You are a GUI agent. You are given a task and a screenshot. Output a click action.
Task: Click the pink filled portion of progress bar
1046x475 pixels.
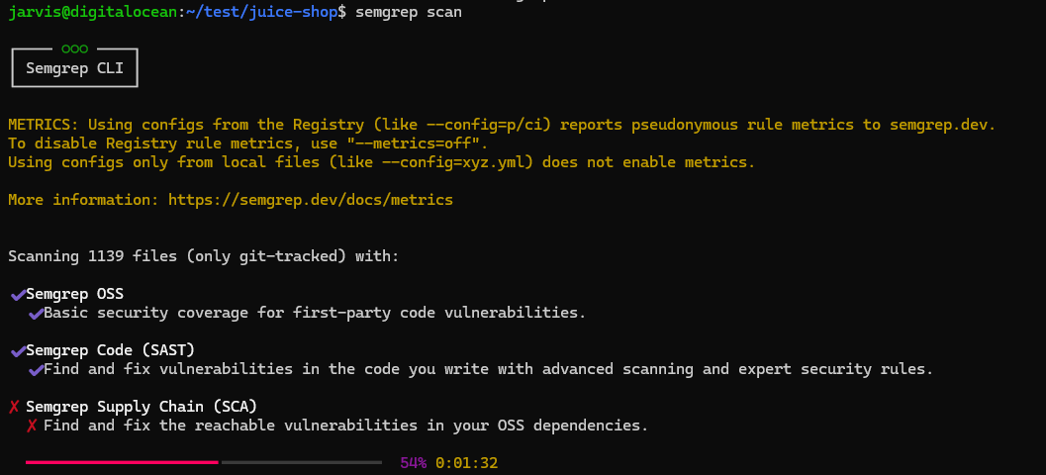click(122, 462)
